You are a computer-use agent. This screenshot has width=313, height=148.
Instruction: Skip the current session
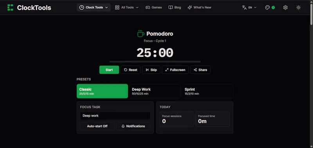coord(151,70)
